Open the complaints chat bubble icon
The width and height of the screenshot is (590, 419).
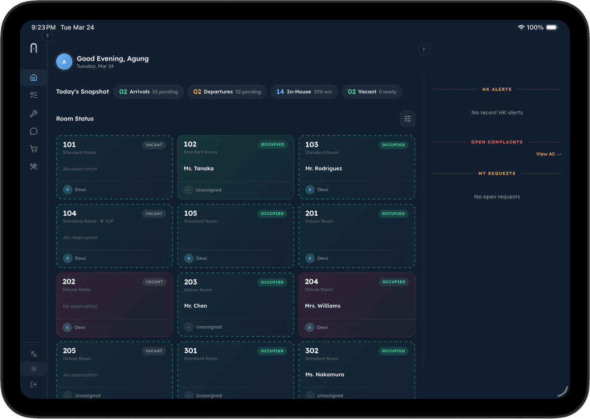coord(33,131)
